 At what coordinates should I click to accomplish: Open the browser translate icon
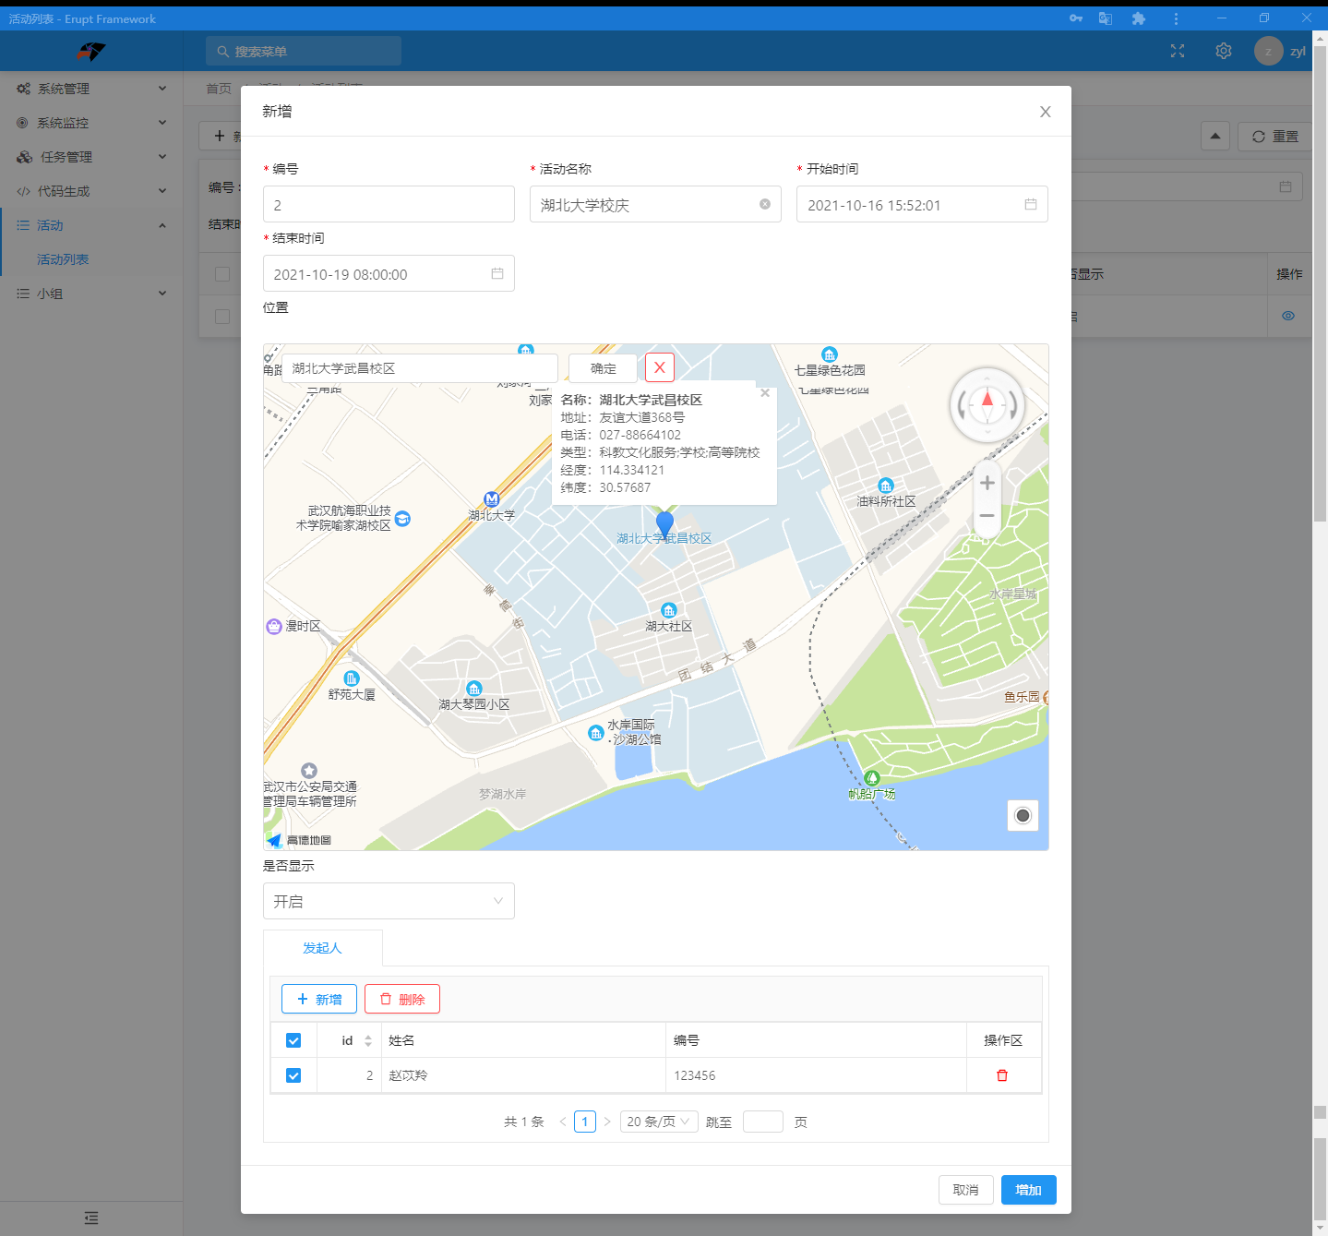coord(1106,18)
